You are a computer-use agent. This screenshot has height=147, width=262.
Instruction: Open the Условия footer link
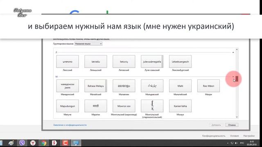[234, 136]
